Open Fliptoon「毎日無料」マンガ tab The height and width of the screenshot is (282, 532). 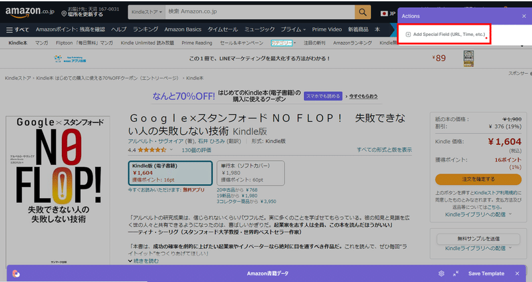coord(84,43)
